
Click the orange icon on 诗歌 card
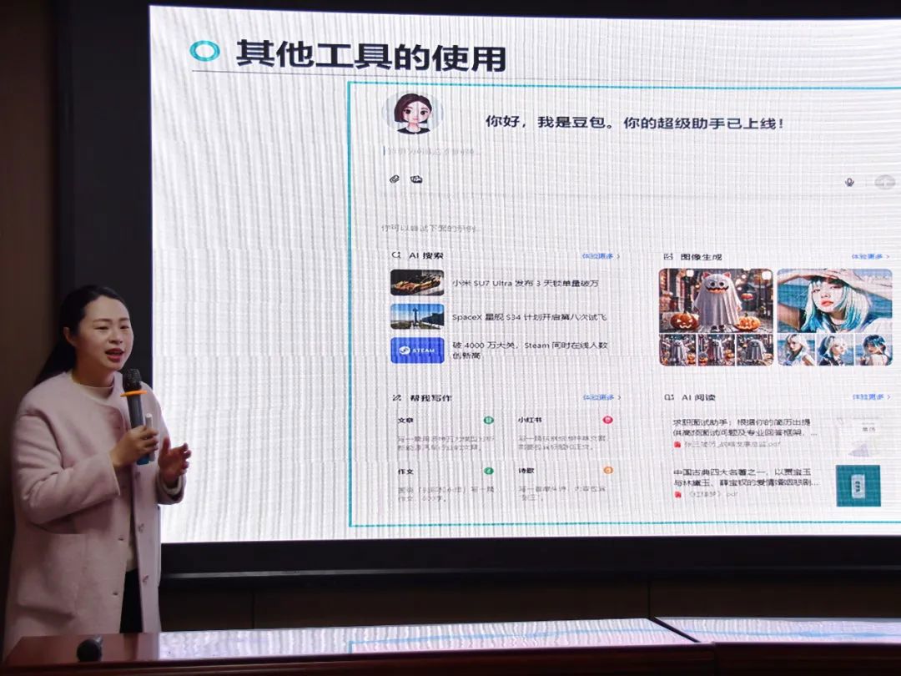[608, 471]
